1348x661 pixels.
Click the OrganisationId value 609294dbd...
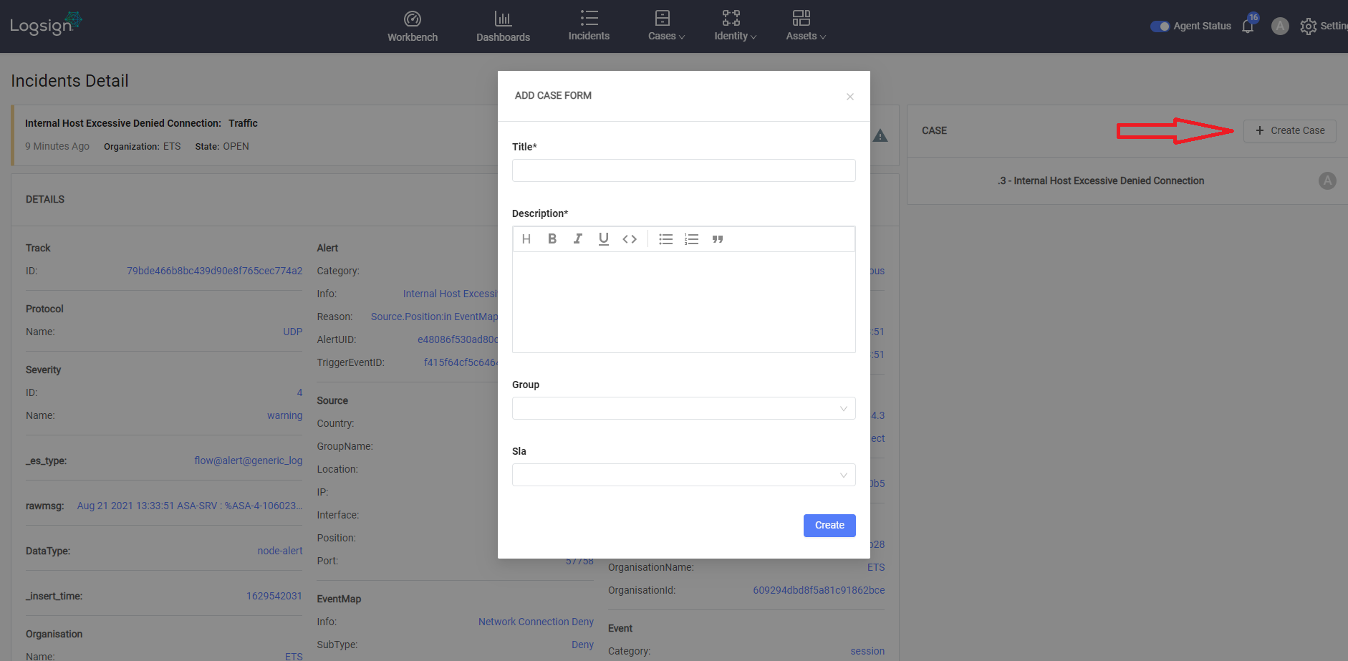tap(819, 590)
